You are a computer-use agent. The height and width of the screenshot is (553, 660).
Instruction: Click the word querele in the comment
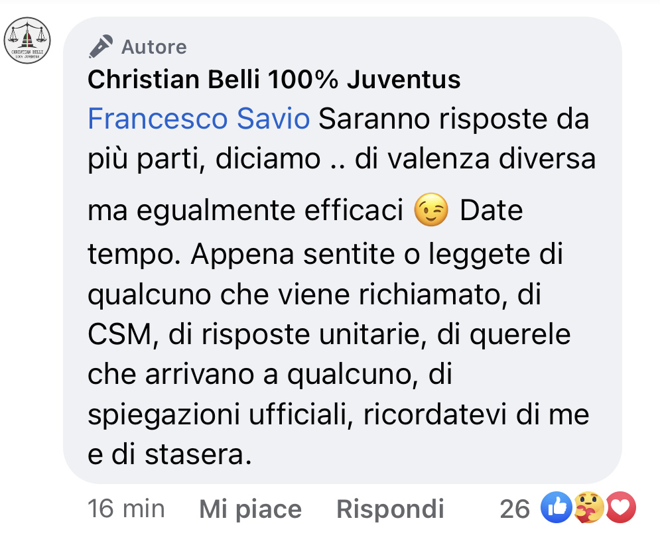pyautogui.click(x=520, y=336)
